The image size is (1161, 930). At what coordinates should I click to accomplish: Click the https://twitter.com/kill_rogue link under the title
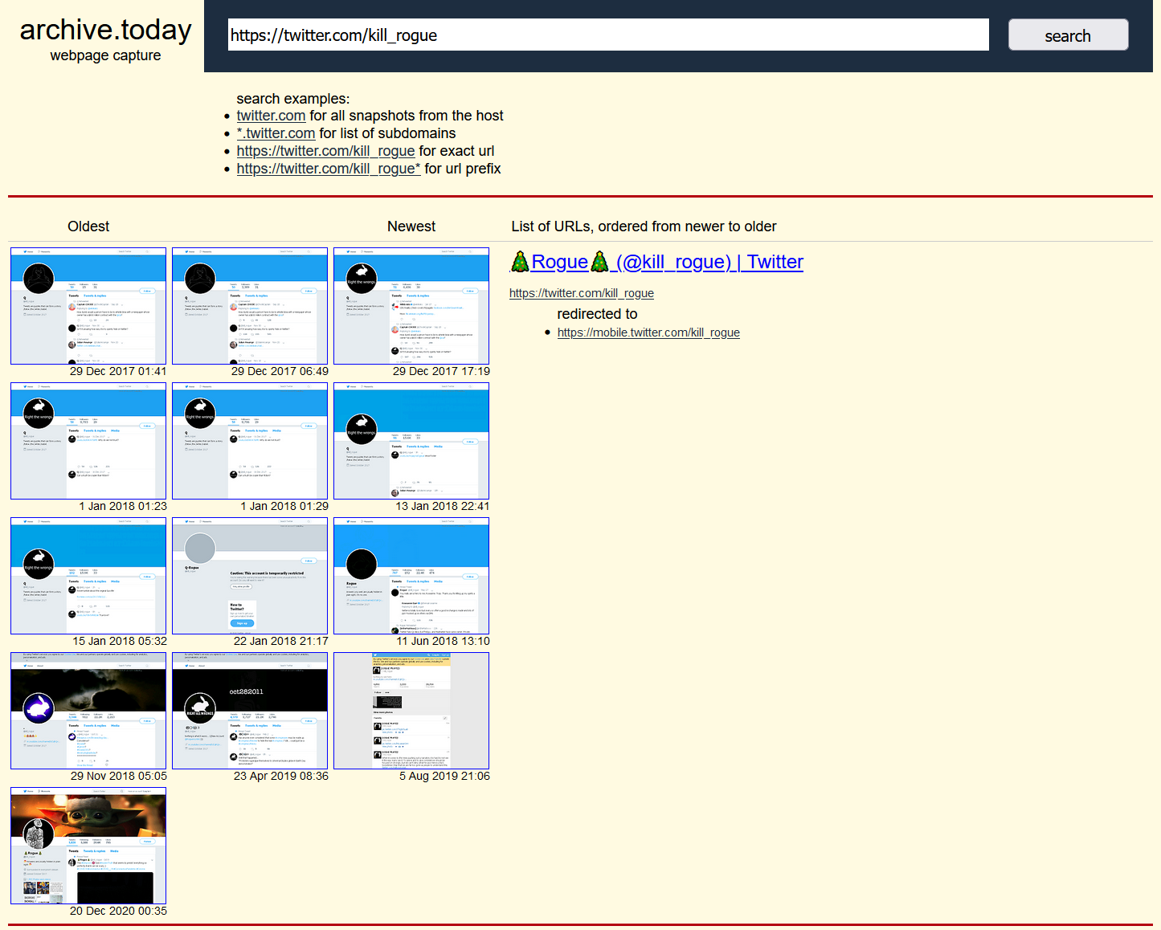(x=582, y=293)
